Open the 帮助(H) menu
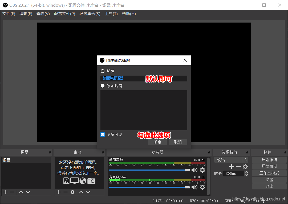 pos(129,14)
